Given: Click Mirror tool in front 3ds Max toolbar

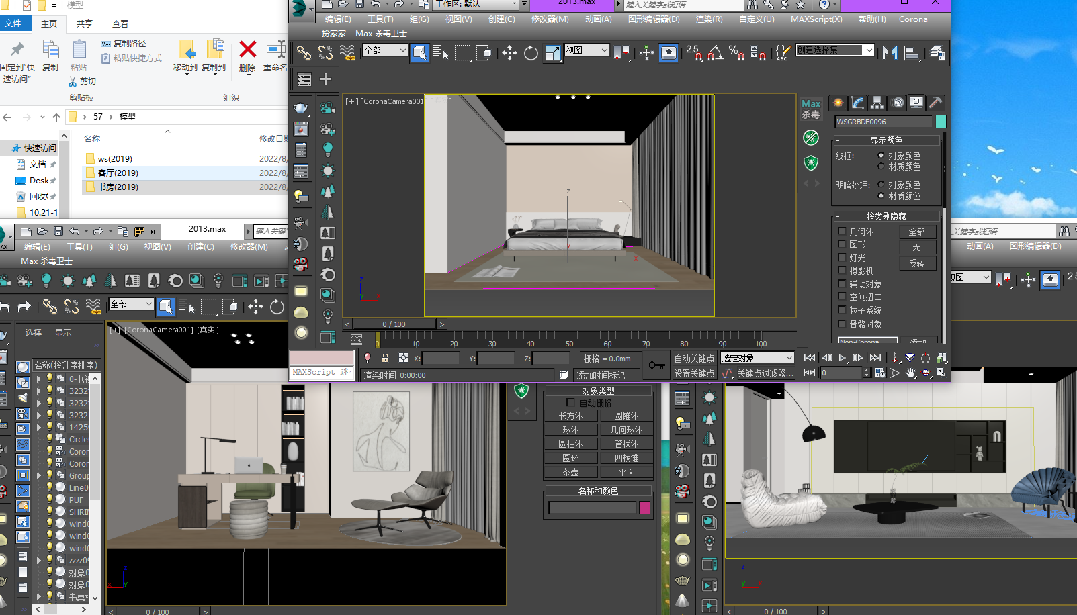Looking at the screenshot, I should 890,52.
